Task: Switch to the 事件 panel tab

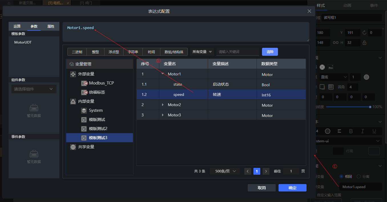Action: pos(374,5)
